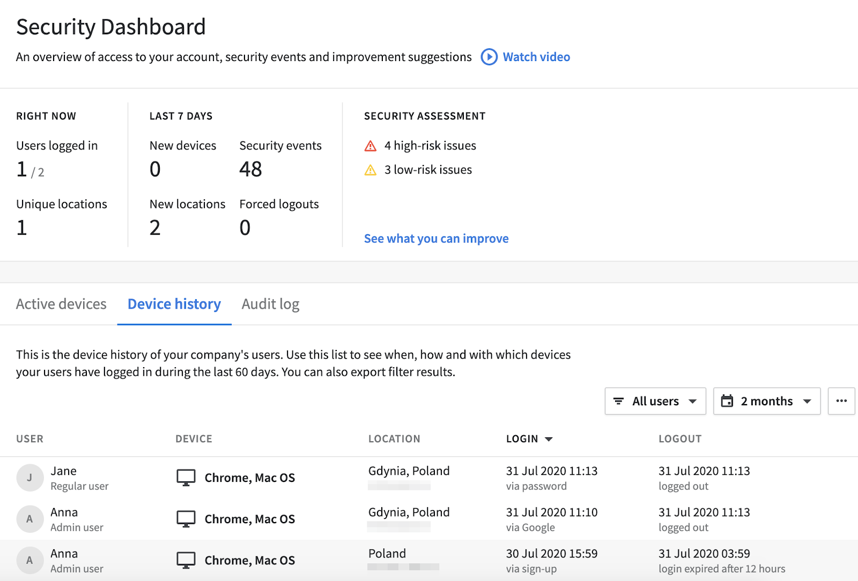858x581 pixels.
Task: Click the Watch video link text
Action: click(x=536, y=57)
